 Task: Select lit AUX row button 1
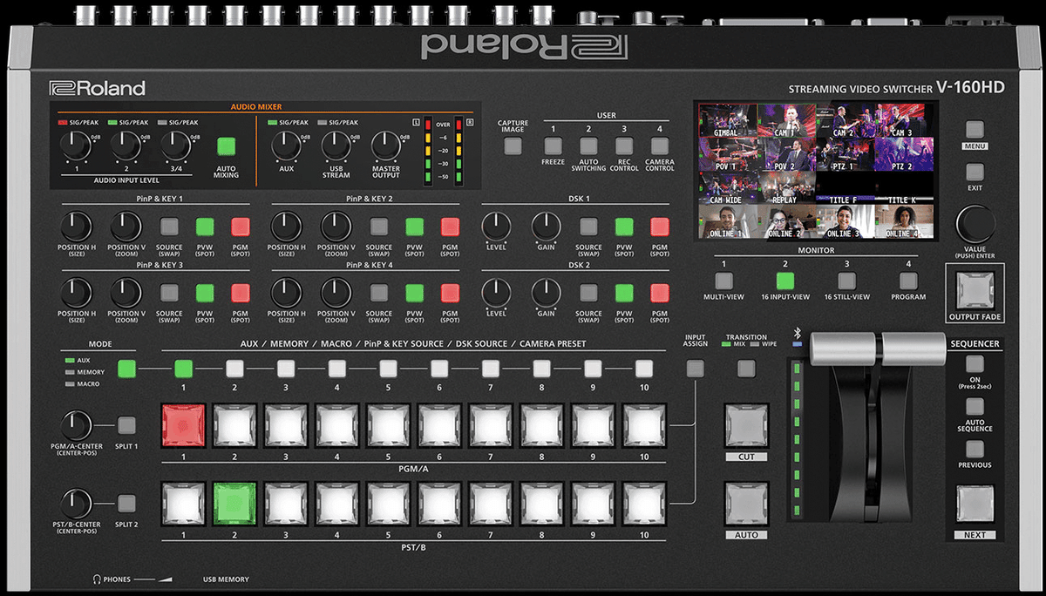183,368
